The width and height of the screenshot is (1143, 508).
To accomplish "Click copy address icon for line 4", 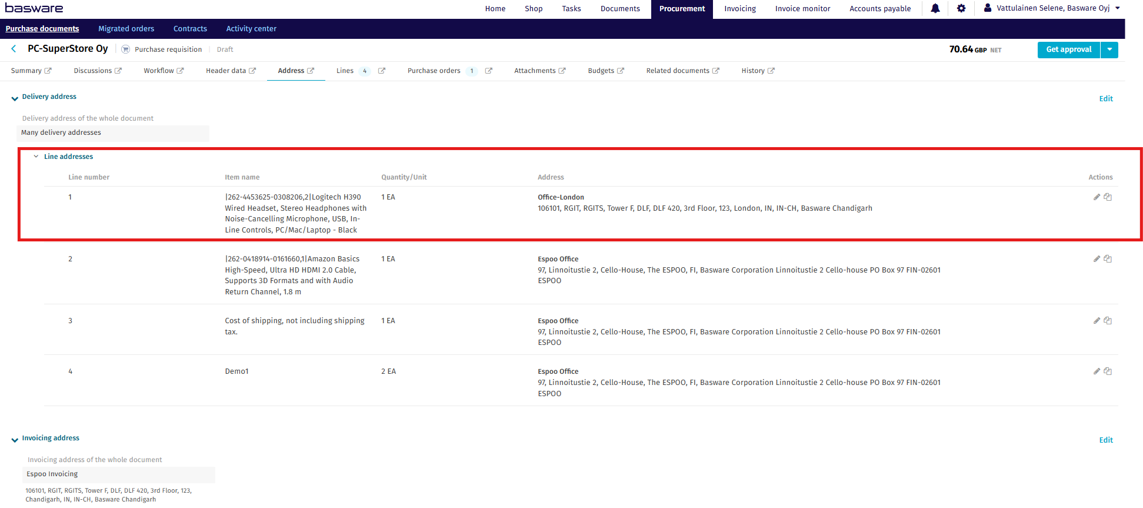I will [1108, 371].
